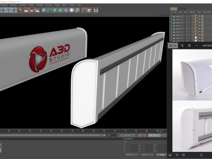Open the Python menu
This screenshot has height=159, width=212.
click(64, 5)
